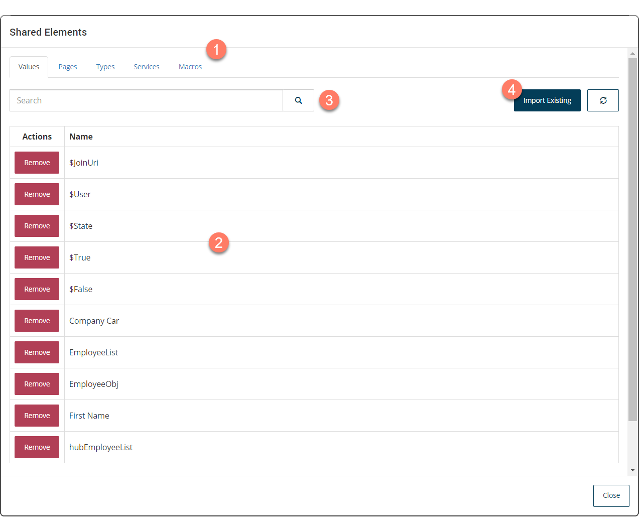This screenshot has width=639, height=532.
Task: Remove the $JoinUri value
Action: [37, 163]
